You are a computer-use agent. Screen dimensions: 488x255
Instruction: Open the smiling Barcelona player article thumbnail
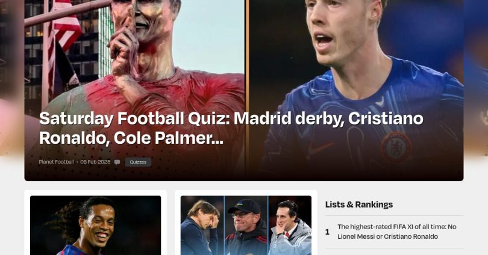click(96, 226)
